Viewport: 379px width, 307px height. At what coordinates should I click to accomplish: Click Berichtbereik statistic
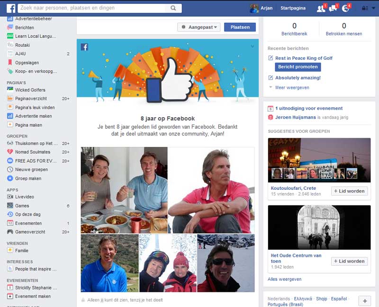pyautogui.click(x=294, y=29)
